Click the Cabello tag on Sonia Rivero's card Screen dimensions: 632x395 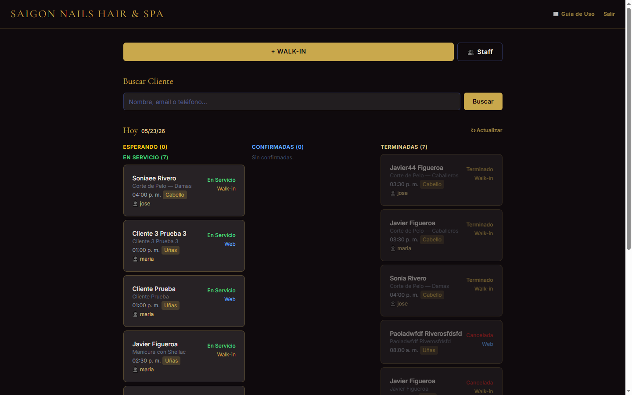(432, 295)
